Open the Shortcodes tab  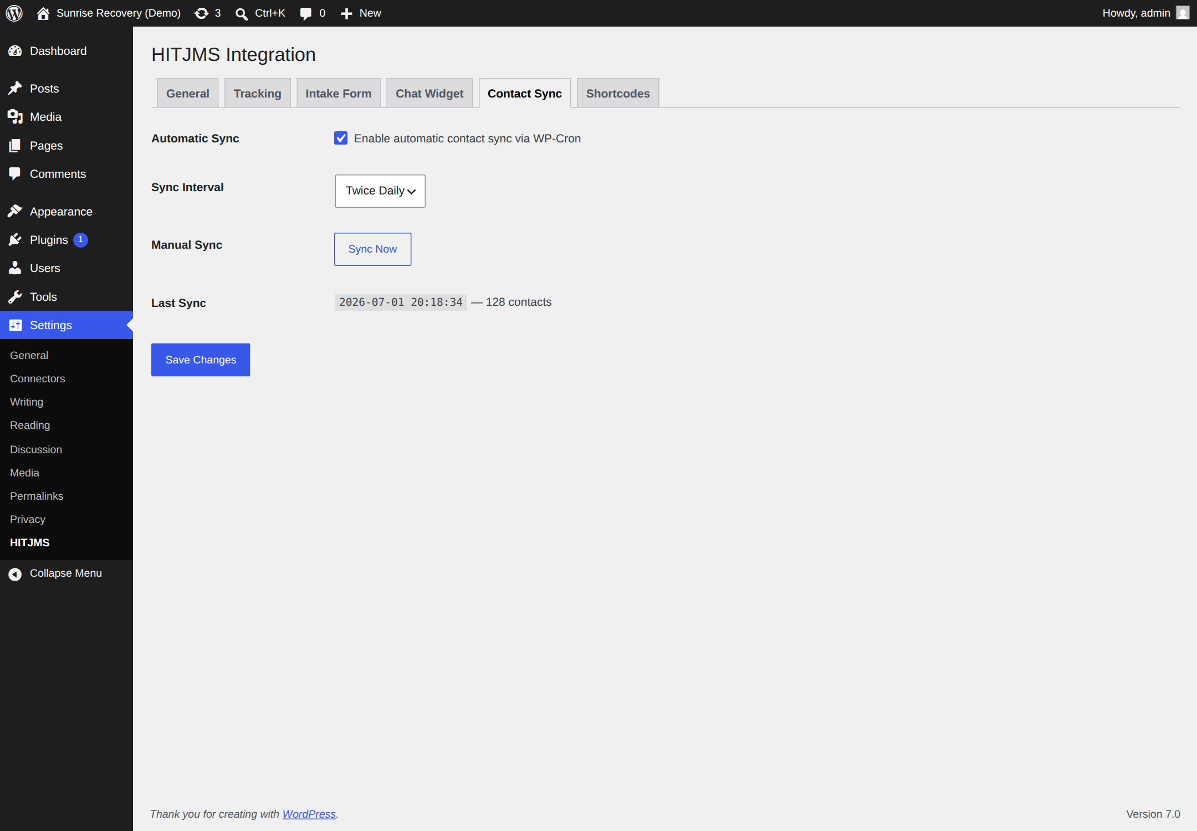click(x=618, y=93)
